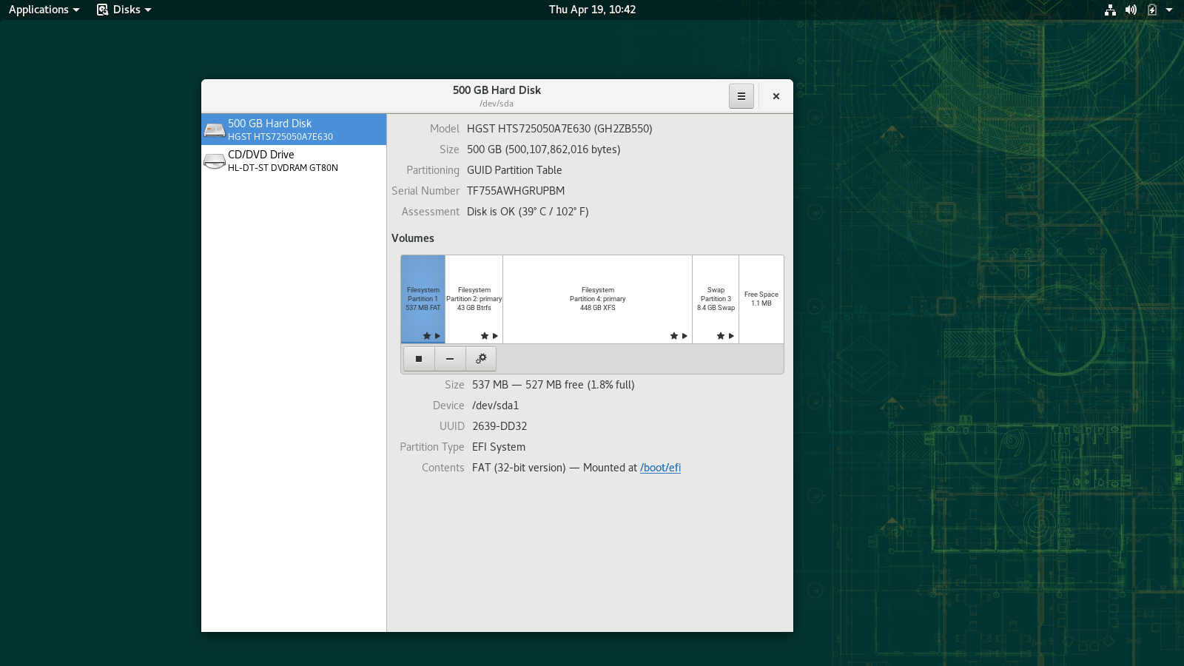This screenshot has width=1184, height=666.
Task: Expand the system menu arrow at top right
Action: [1169, 10]
